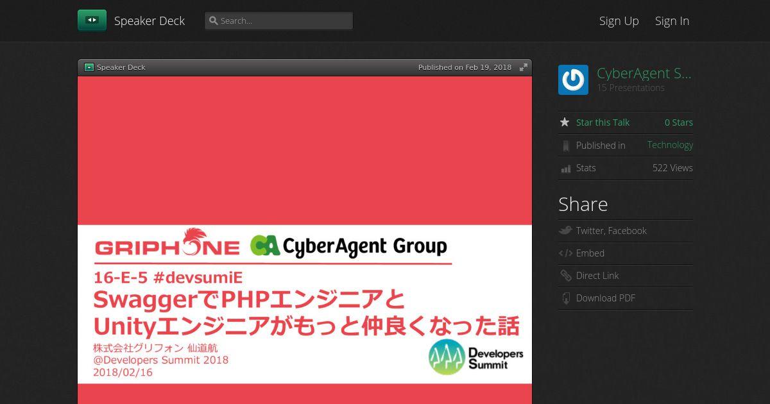Click the GRIPHONE logo on the slide
This screenshot has width=770, height=404.
(167, 243)
